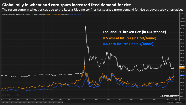The width and height of the screenshot is (186, 105).
Task: Open the USD currency dropdown
Action: tap(182, 14)
